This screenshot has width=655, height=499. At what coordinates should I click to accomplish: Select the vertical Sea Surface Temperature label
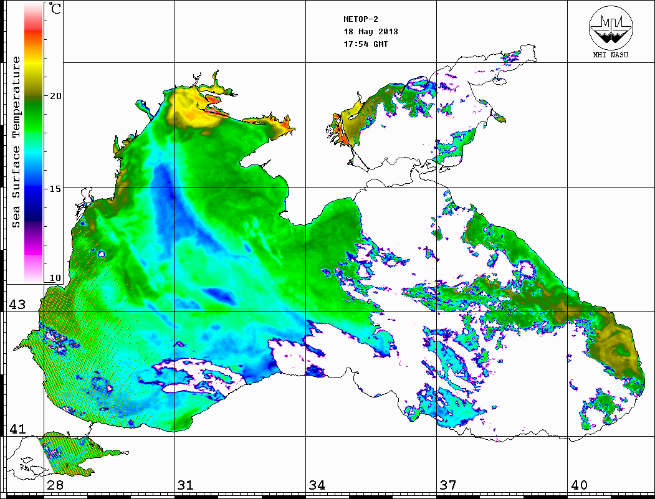16,142
